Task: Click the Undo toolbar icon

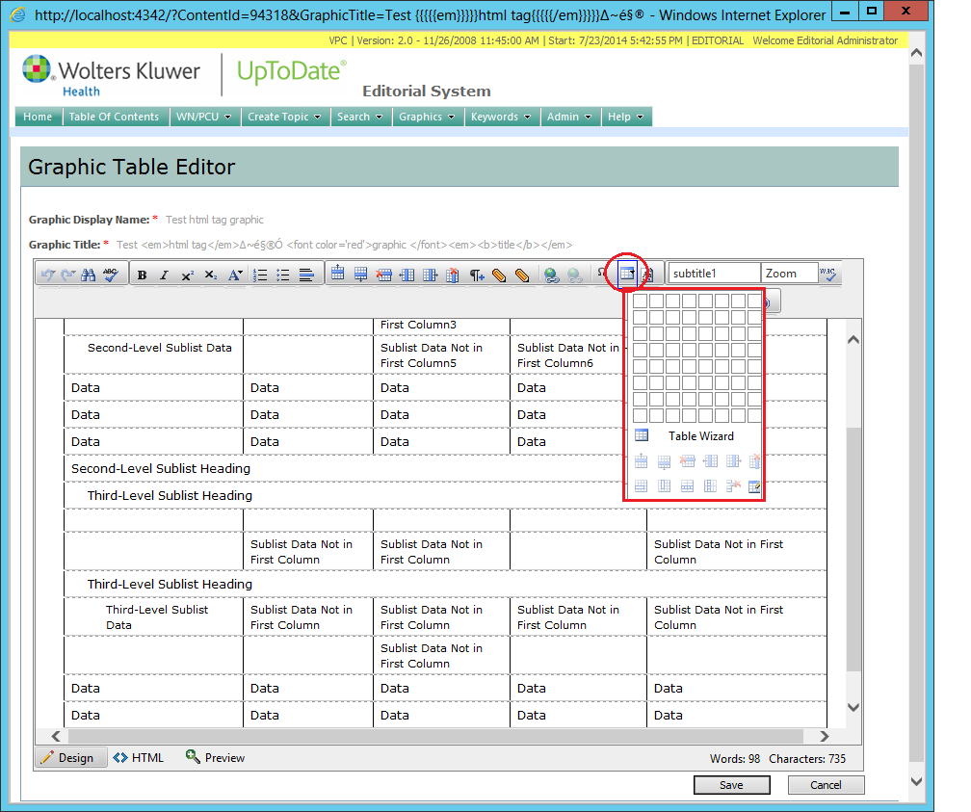Action: (x=48, y=275)
